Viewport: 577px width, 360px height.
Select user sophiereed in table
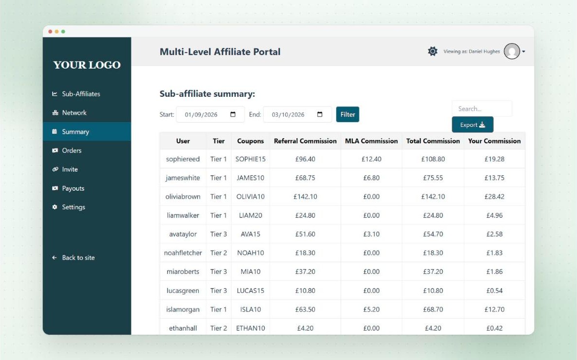click(183, 159)
